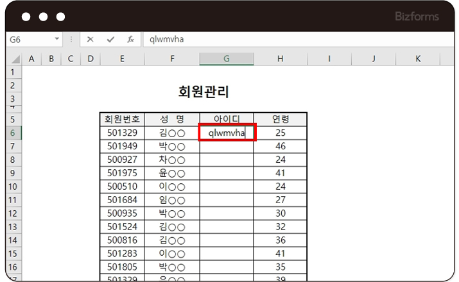This screenshot has width=459, height=282.
Task: Click the age cell showing 46
Action: point(280,146)
